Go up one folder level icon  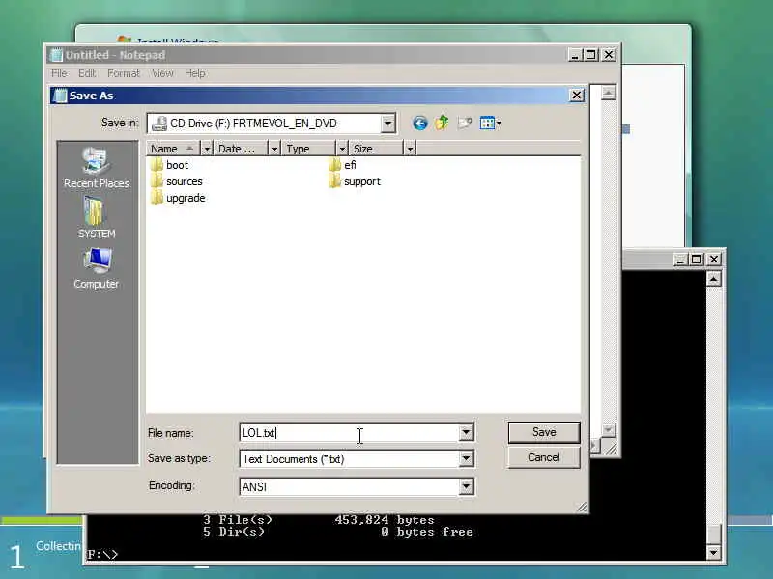pos(442,123)
